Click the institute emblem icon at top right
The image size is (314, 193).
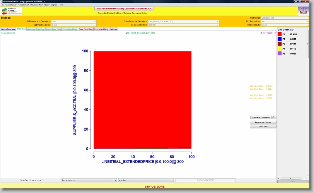(x=303, y=11)
